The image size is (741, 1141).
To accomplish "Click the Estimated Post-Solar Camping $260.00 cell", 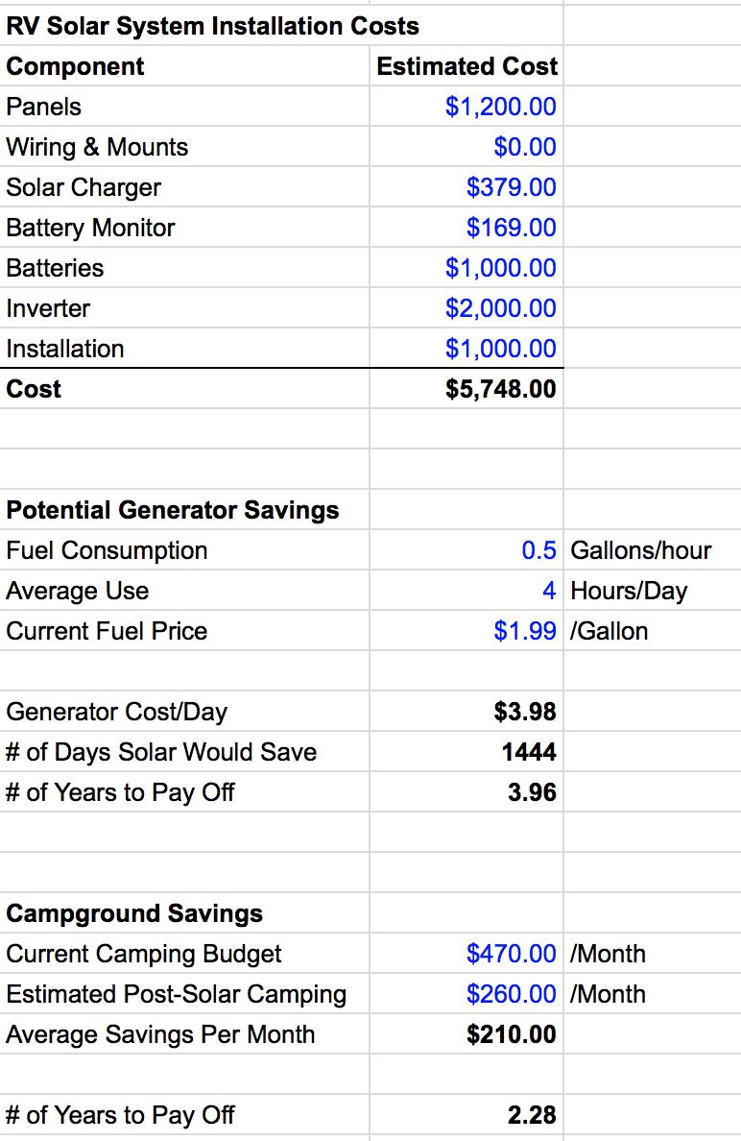I will point(511,994).
